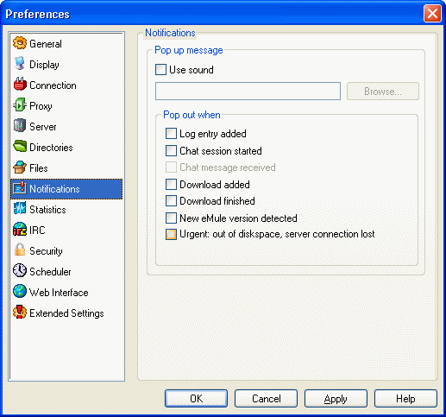The image size is (446, 417).
Task: Open the General preferences gear icon
Action: tap(20, 44)
